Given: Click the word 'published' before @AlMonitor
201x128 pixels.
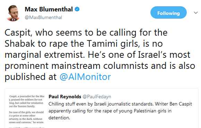Looking at the screenshot, I should tap(25, 77).
